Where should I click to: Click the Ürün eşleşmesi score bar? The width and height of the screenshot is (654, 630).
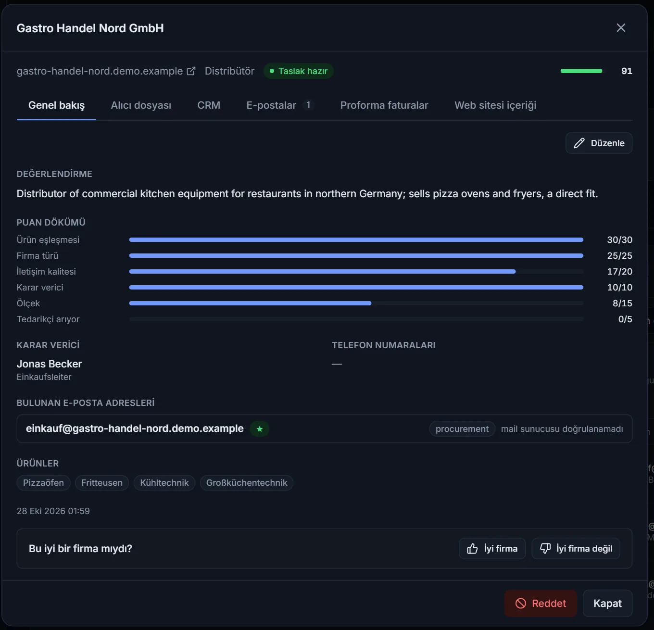[x=356, y=239]
